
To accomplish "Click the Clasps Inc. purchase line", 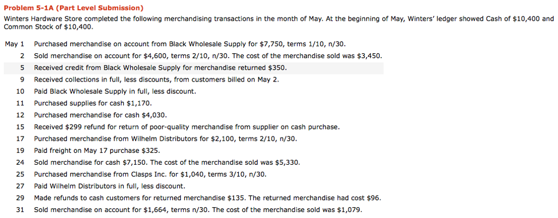I will click(150, 174).
